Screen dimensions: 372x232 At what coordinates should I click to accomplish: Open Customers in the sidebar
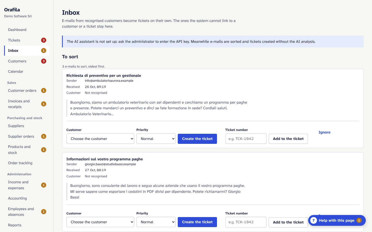[x=27, y=61]
